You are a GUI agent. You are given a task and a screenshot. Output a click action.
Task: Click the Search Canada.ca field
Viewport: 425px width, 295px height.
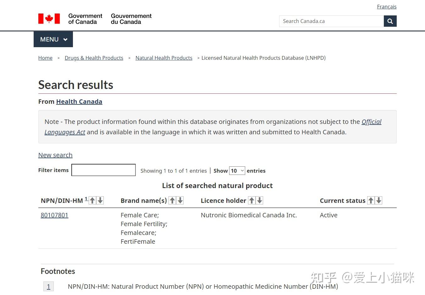331,21
